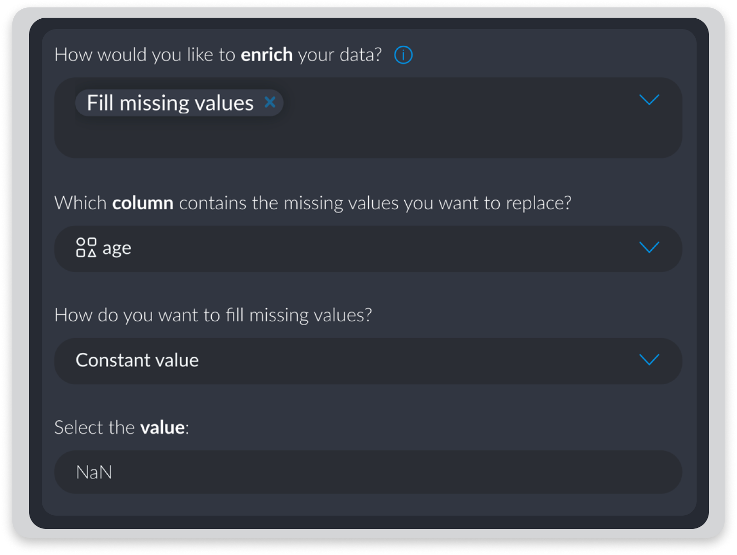
Task: Click the Constant value selection text
Action: click(x=137, y=360)
